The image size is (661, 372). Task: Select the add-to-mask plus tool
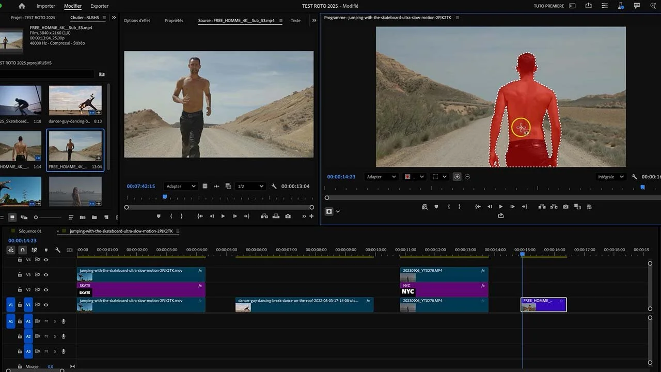point(457,177)
